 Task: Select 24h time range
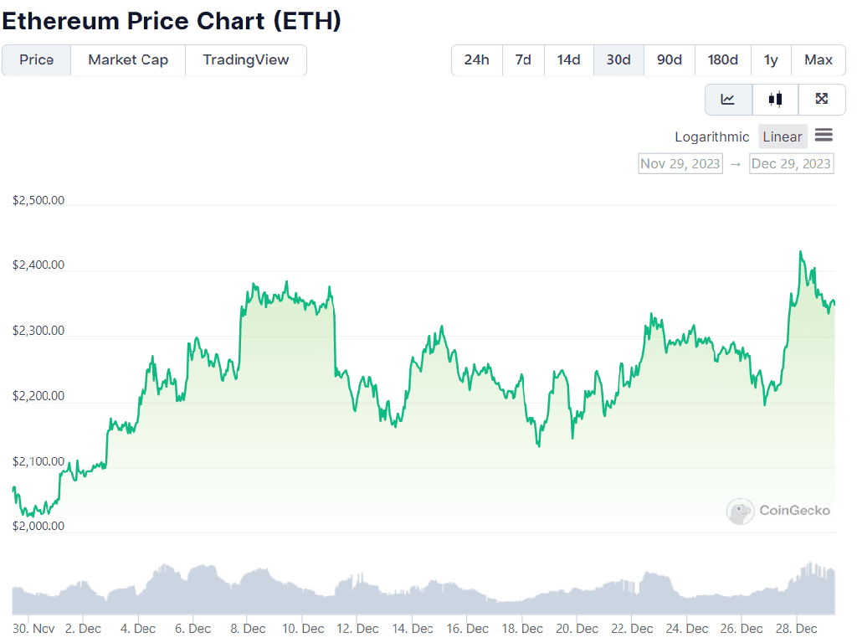(x=476, y=60)
